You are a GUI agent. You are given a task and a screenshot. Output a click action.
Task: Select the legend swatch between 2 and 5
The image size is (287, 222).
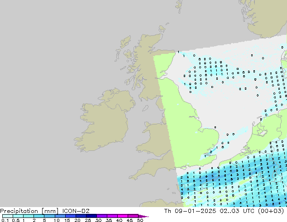pos(39,216)
